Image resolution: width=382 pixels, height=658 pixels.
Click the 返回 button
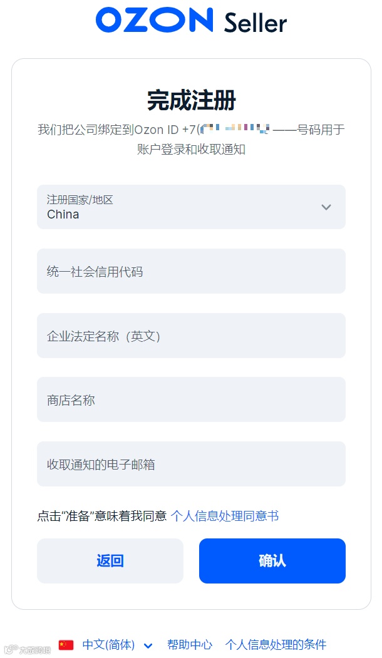pos(110,561)
